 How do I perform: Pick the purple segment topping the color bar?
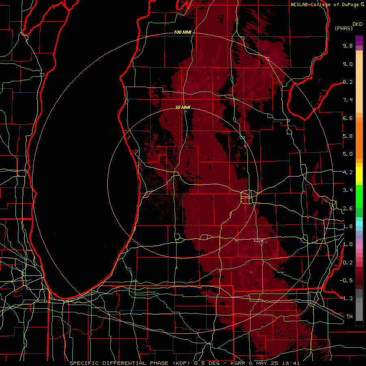(x=359, y=41)
